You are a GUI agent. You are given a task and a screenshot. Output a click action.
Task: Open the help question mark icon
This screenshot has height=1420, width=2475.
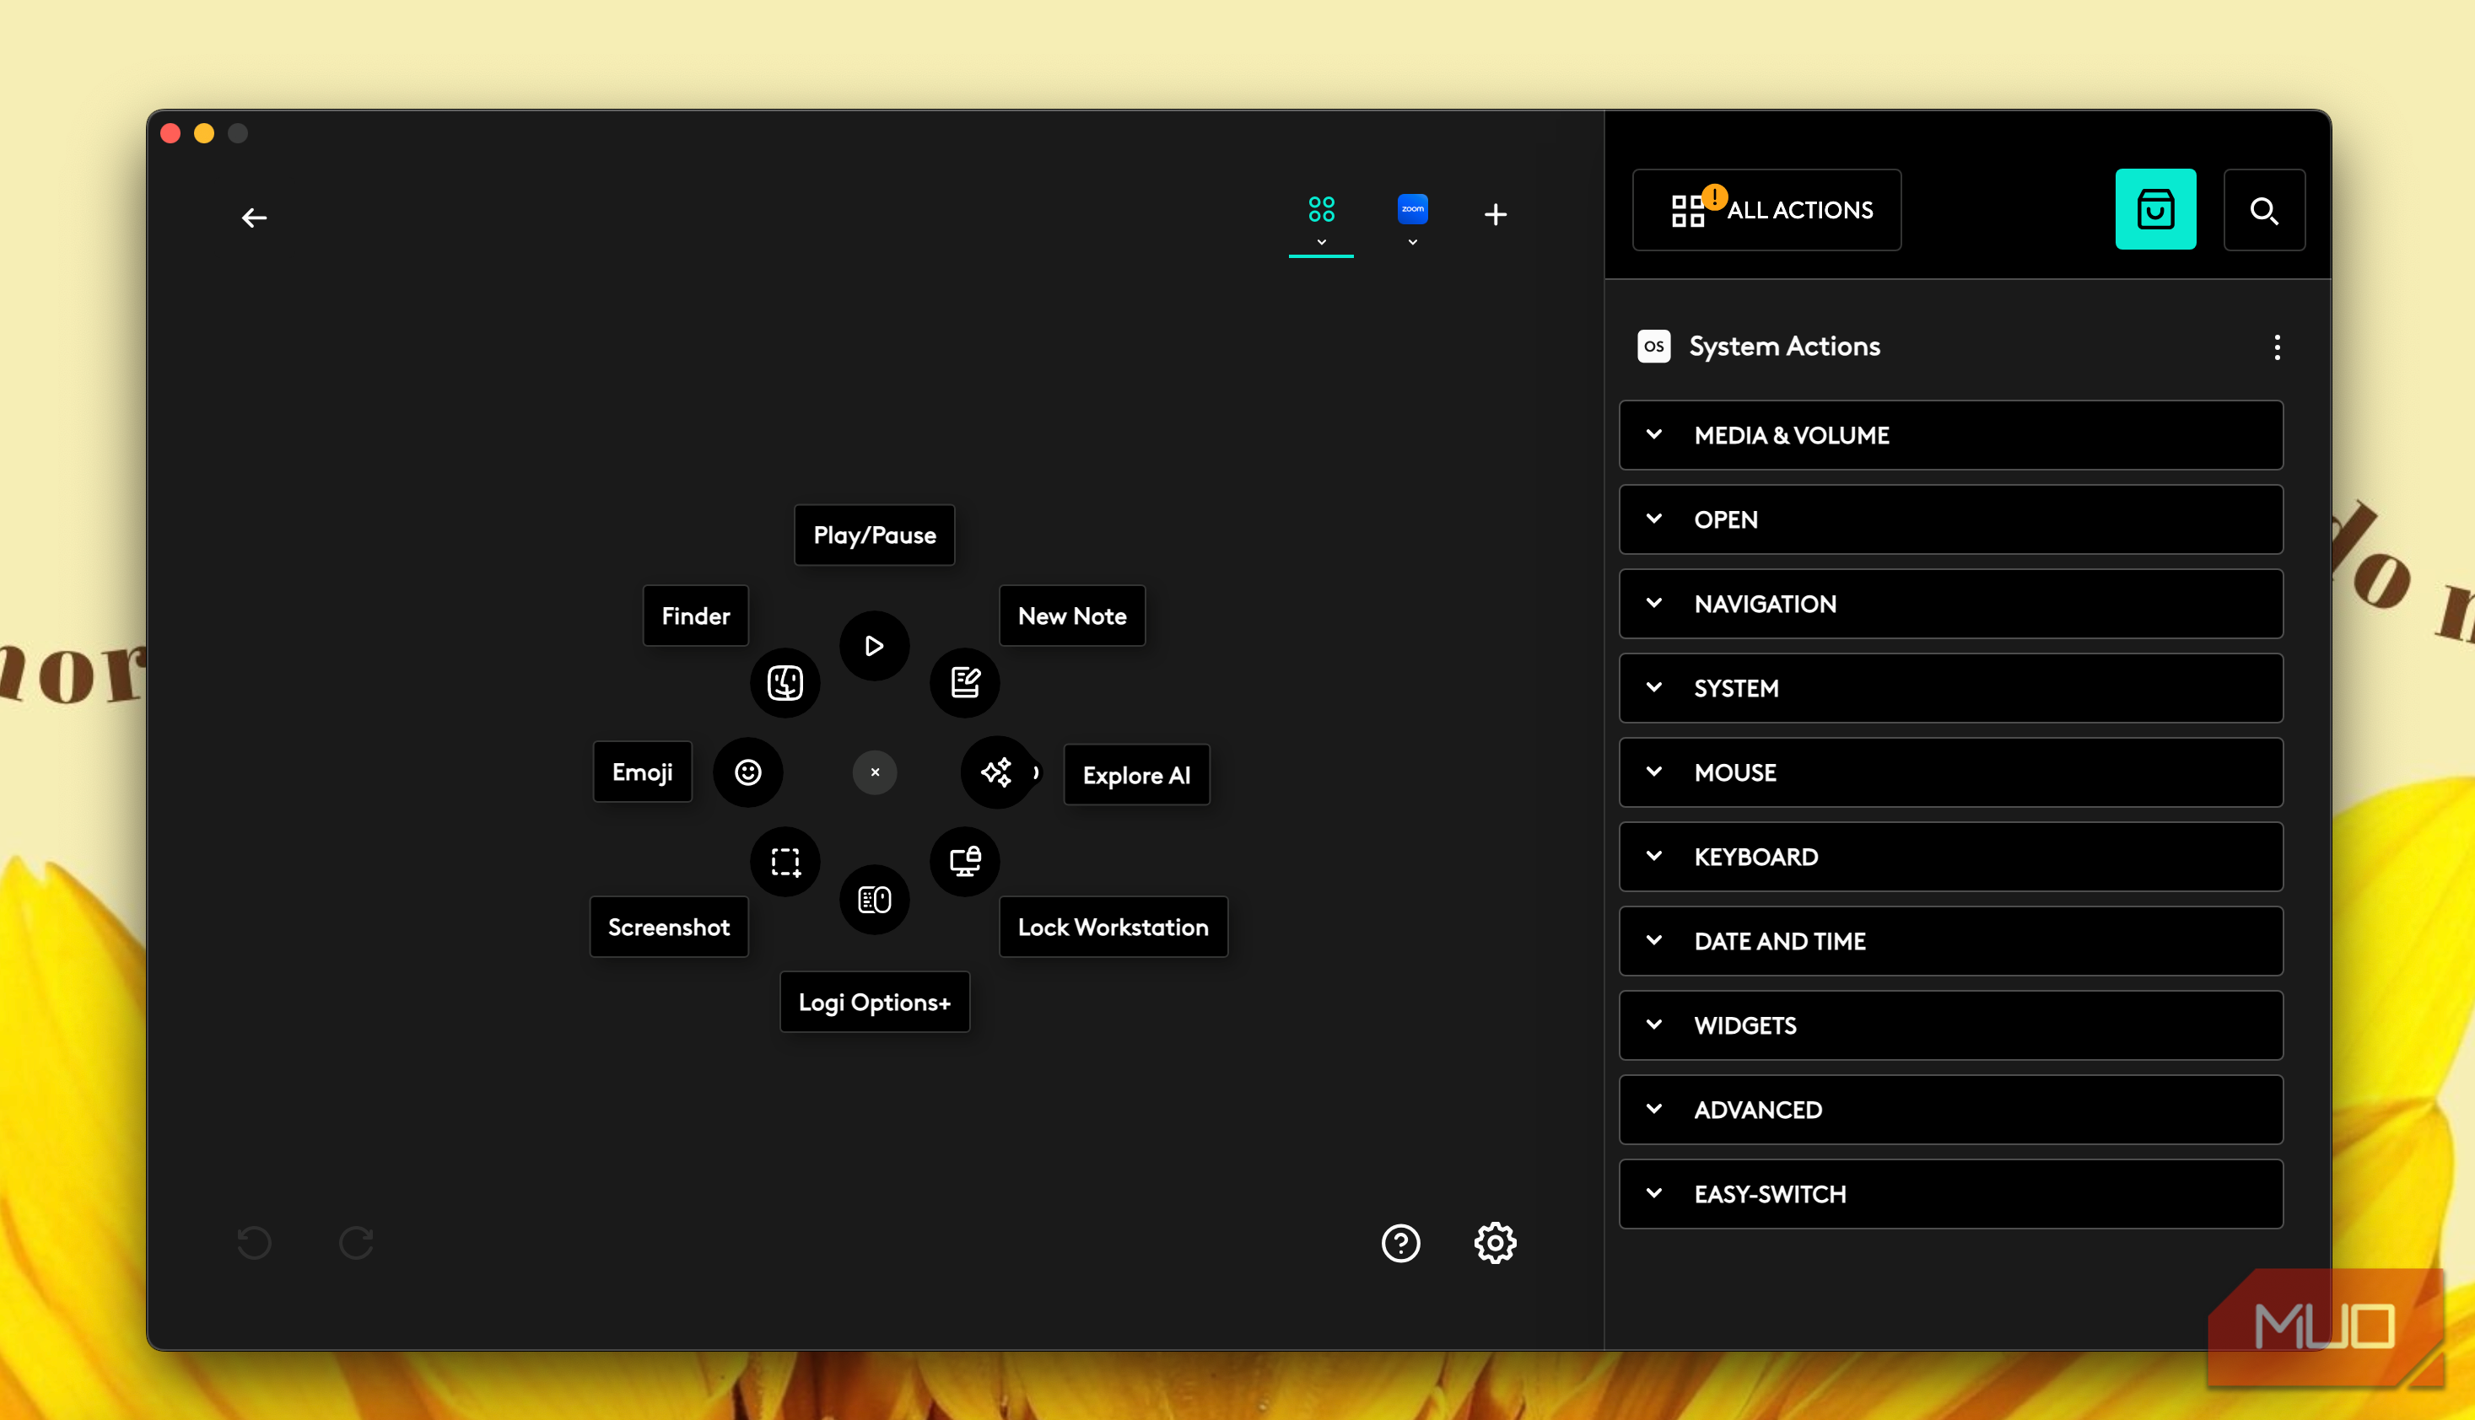click(x=1400, y=1243)
